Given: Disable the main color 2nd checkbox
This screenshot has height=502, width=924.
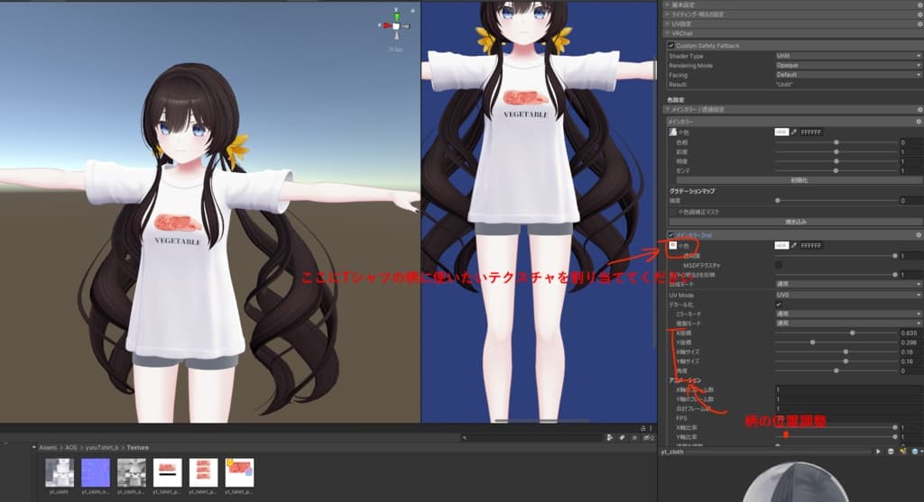Looking at the screenshot, I should tap(670, 234).
